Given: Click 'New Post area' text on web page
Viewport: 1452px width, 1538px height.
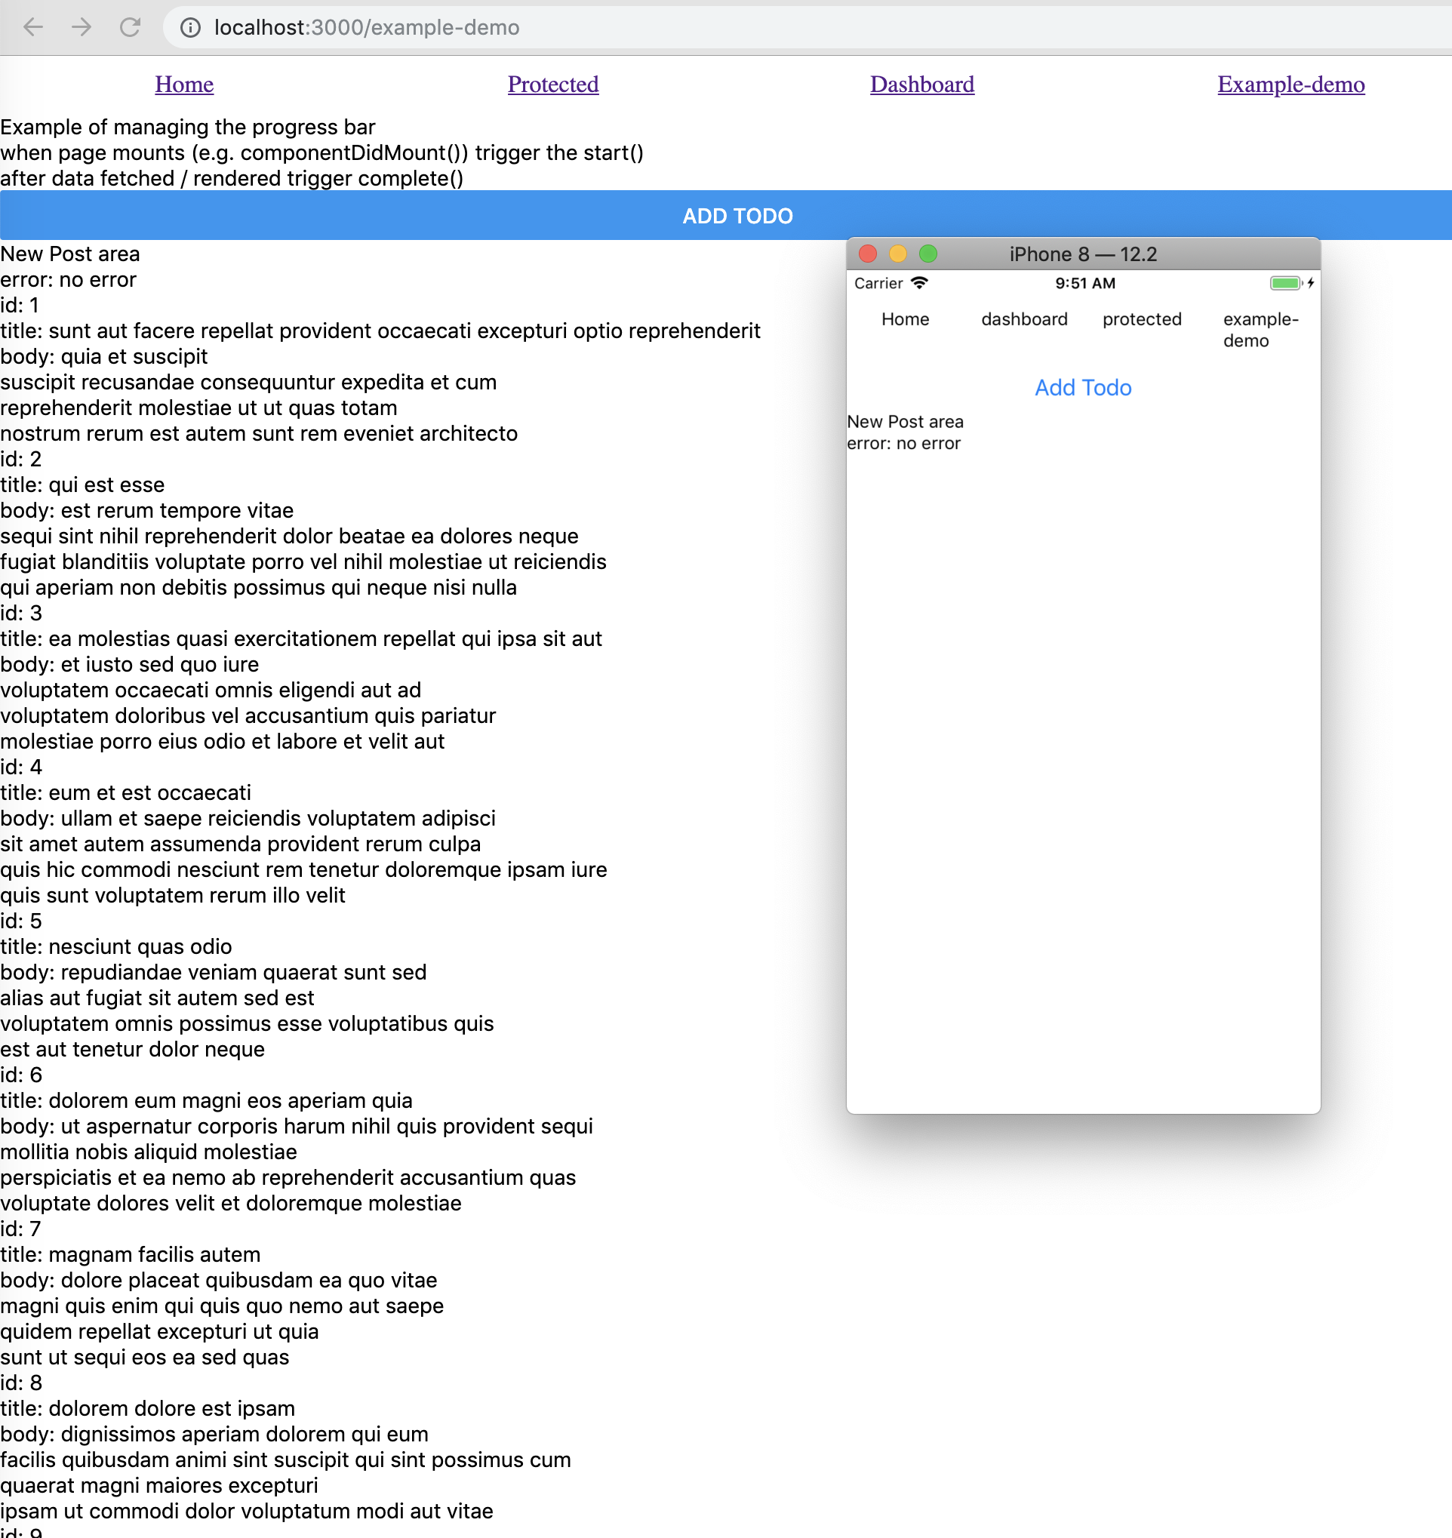Looking at the screenshot, I should 69,254.
